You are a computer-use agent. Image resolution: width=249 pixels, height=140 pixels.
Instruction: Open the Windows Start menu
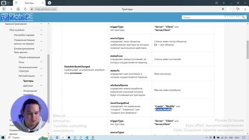tap(3, 137)
